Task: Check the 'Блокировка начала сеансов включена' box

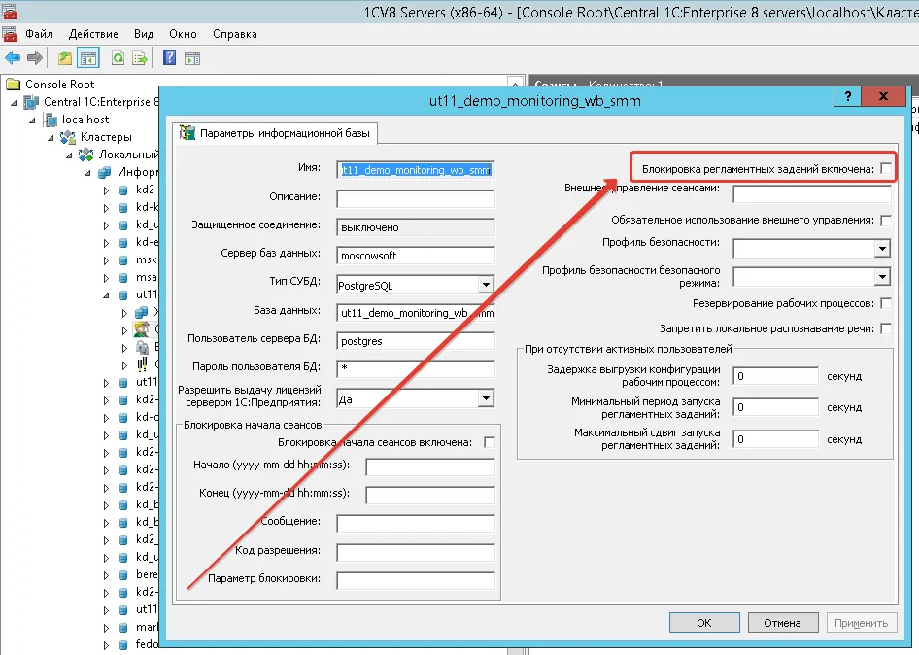Action: pyautogui.click(x=490, y=442)
